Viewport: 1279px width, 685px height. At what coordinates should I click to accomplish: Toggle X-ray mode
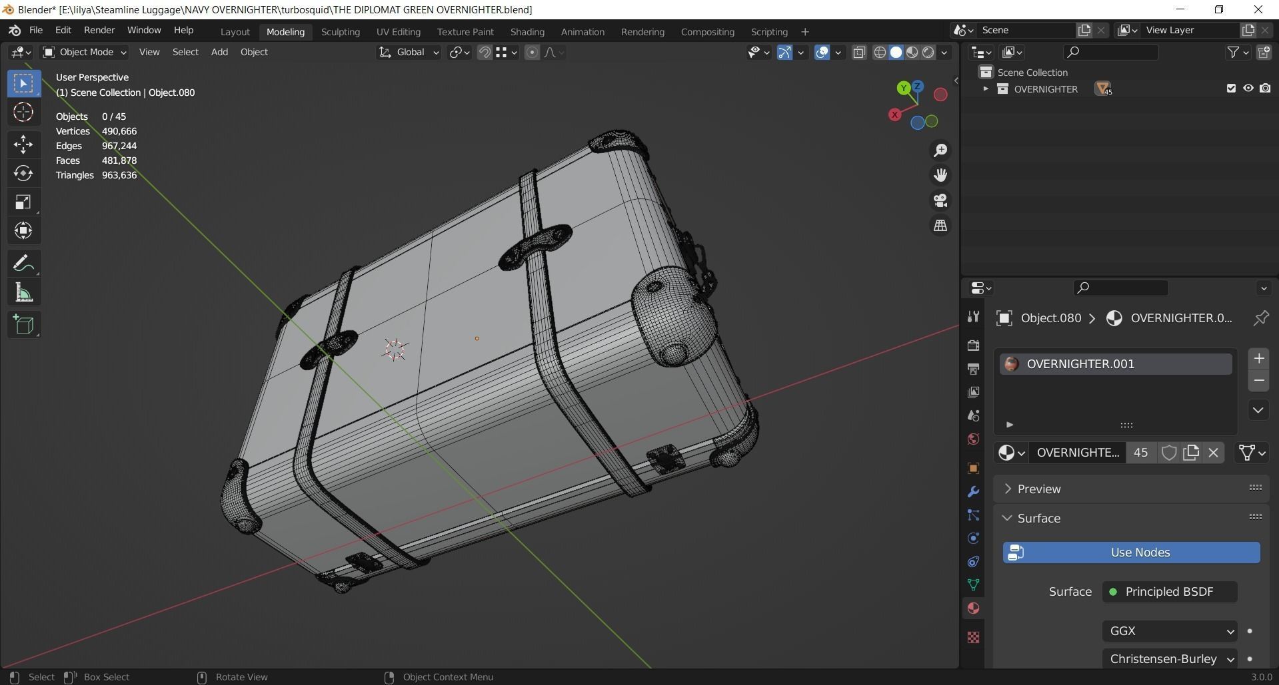click(x=859, y=52)
